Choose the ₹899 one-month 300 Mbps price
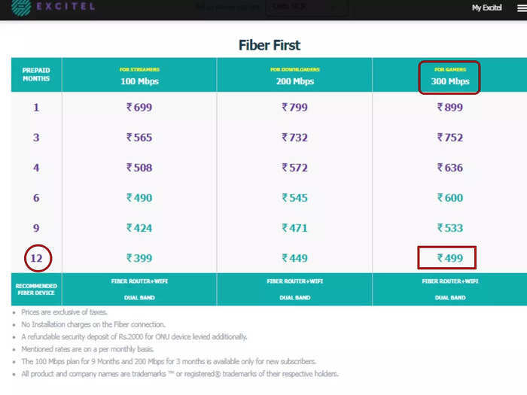Viewport: 527px width, 395px height. [x=449, y=107]
